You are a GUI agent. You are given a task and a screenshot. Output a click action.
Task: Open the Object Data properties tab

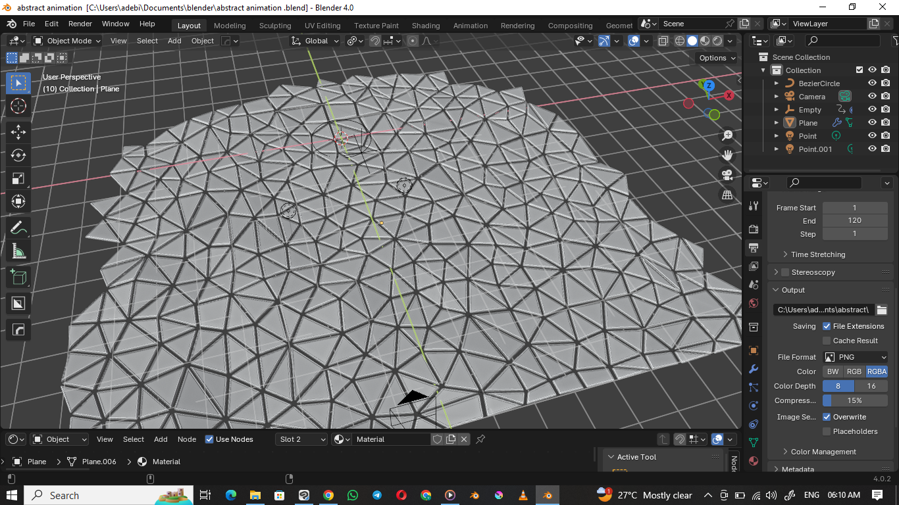tap(754, 443)
